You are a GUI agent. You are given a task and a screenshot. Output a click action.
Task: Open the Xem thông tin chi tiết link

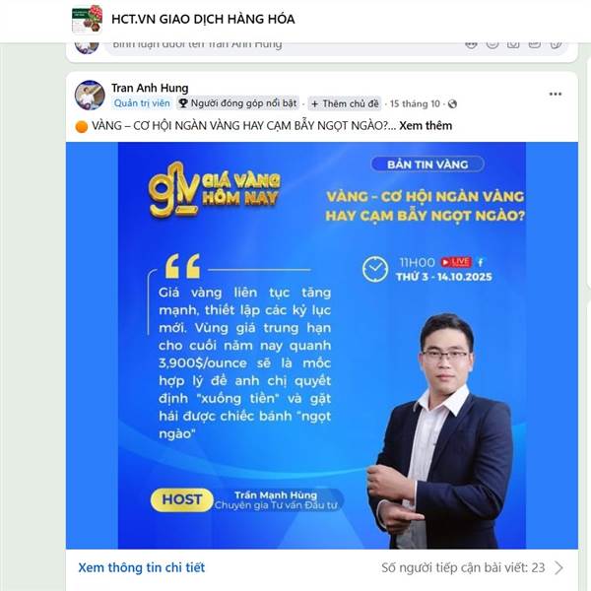(x=141, y=567)
